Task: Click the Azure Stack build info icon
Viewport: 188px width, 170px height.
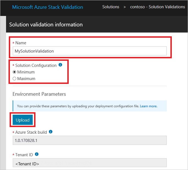Action: 51,131
